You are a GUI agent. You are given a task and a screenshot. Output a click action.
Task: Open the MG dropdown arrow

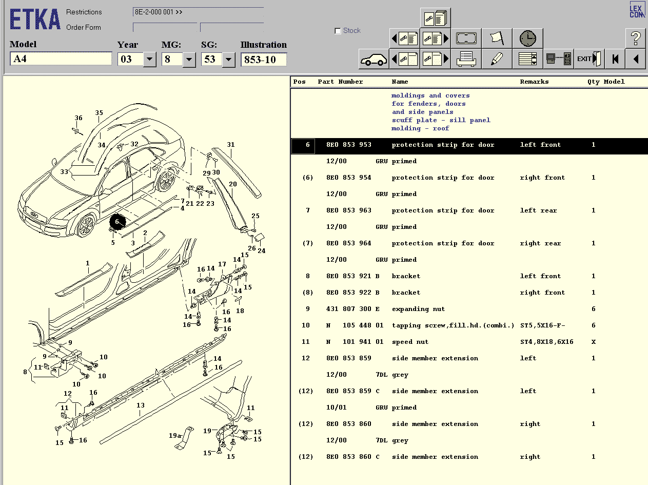tap(189, 60)
